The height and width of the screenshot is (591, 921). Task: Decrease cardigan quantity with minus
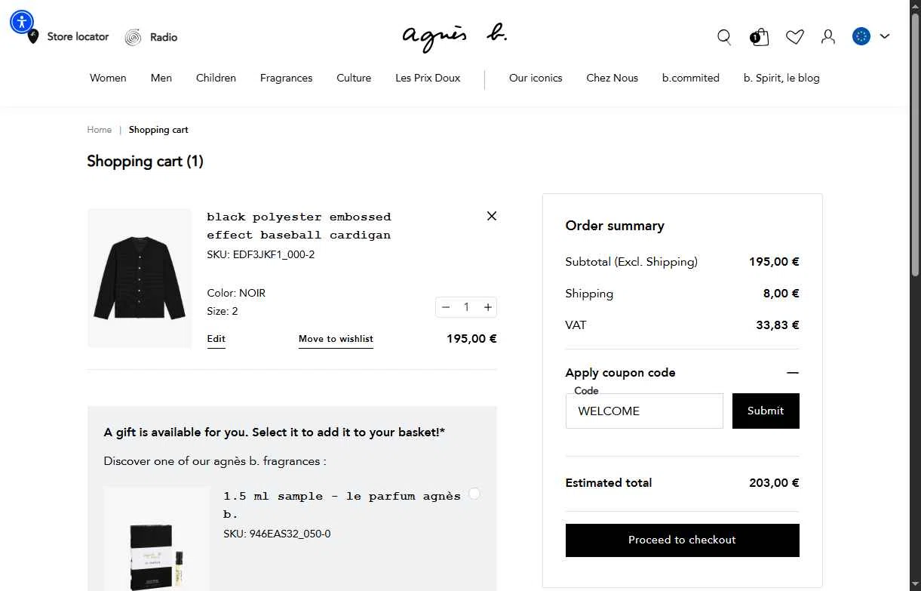pos(446,307)
